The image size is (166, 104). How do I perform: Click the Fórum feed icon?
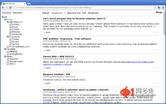[x=10, y=42]
